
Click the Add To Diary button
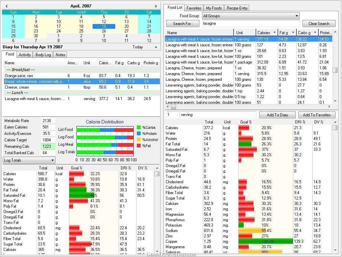277,115
